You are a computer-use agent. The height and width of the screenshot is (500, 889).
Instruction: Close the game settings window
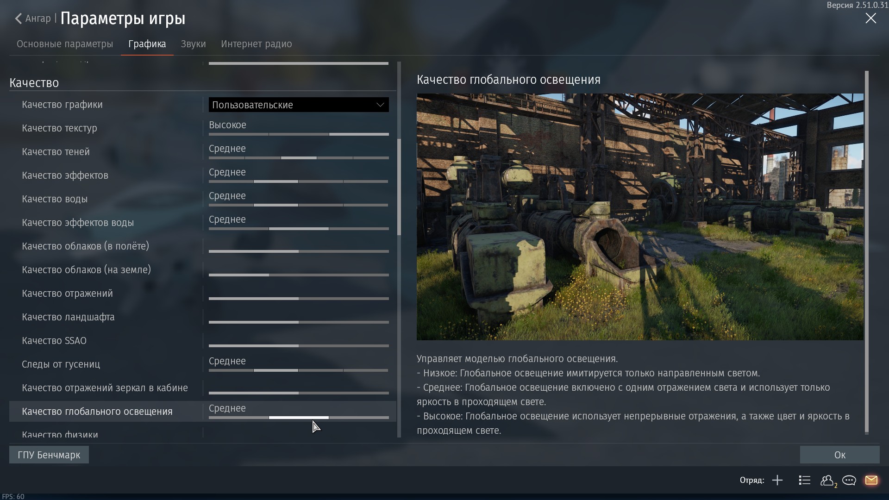coord(870,19)
